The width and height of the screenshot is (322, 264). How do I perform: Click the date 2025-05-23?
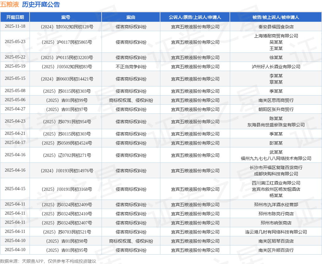tap(15, 42)
